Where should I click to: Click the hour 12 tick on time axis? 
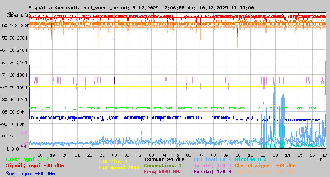coord(263,155)
